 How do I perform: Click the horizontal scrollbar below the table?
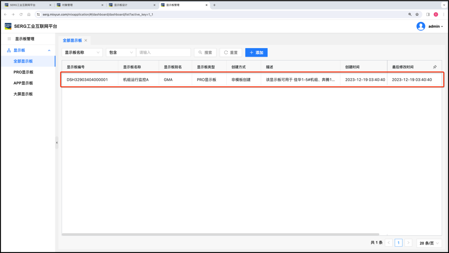pyautogui.click(x=220, y=234)
